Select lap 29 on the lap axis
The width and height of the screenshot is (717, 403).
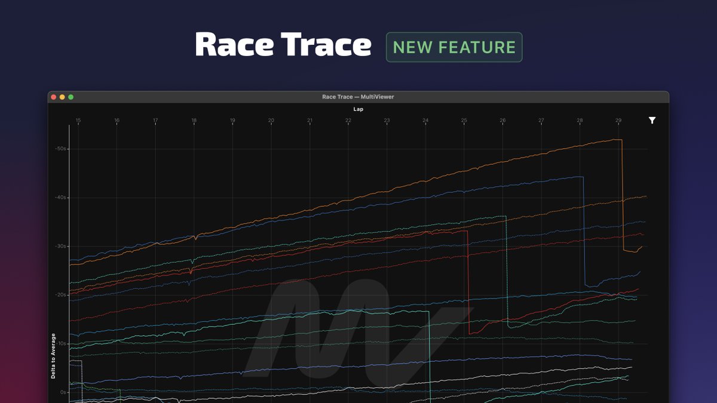pos(618,121)
